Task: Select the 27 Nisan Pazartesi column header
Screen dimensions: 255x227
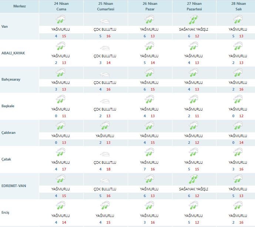Action: point(194,7)
